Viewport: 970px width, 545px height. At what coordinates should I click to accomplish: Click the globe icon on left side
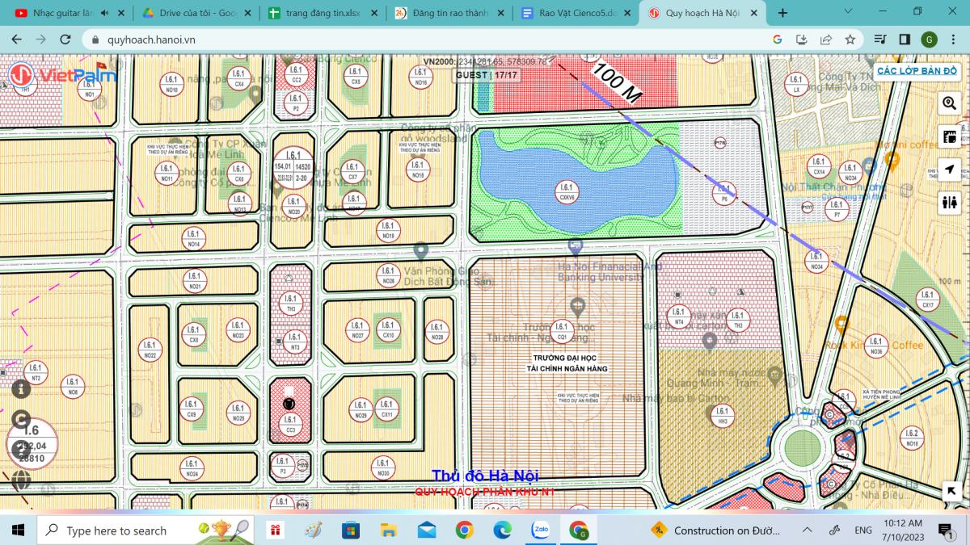pos(21,480)
